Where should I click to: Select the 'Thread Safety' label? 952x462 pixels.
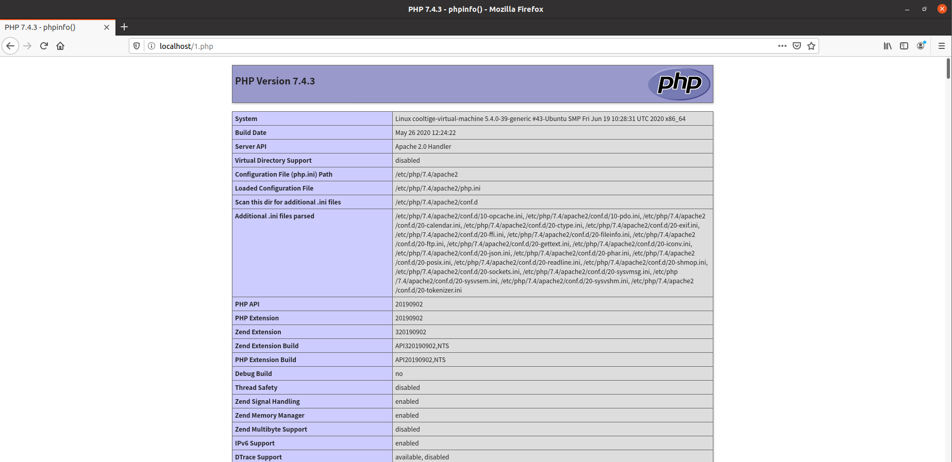[x=256, y=387]
